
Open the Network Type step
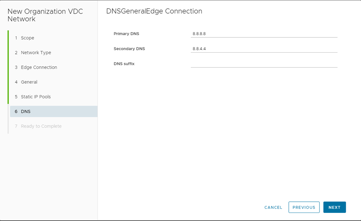pyautogui.click(x=36, y=53)
